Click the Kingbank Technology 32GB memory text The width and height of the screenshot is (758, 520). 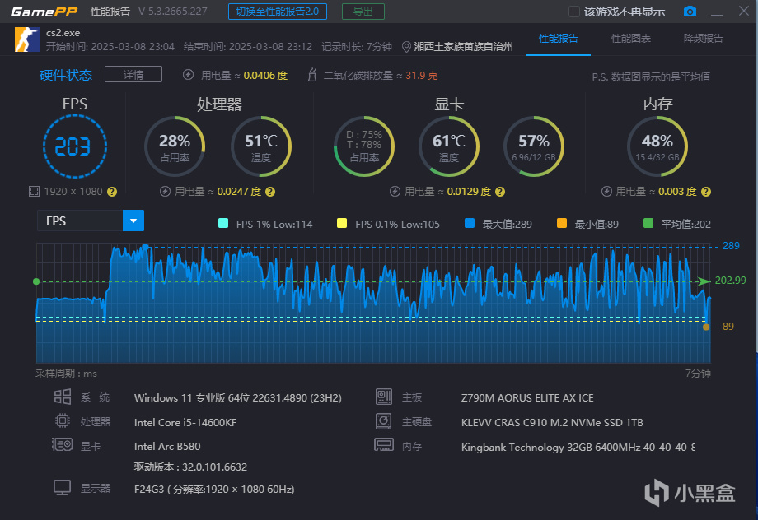578,447
